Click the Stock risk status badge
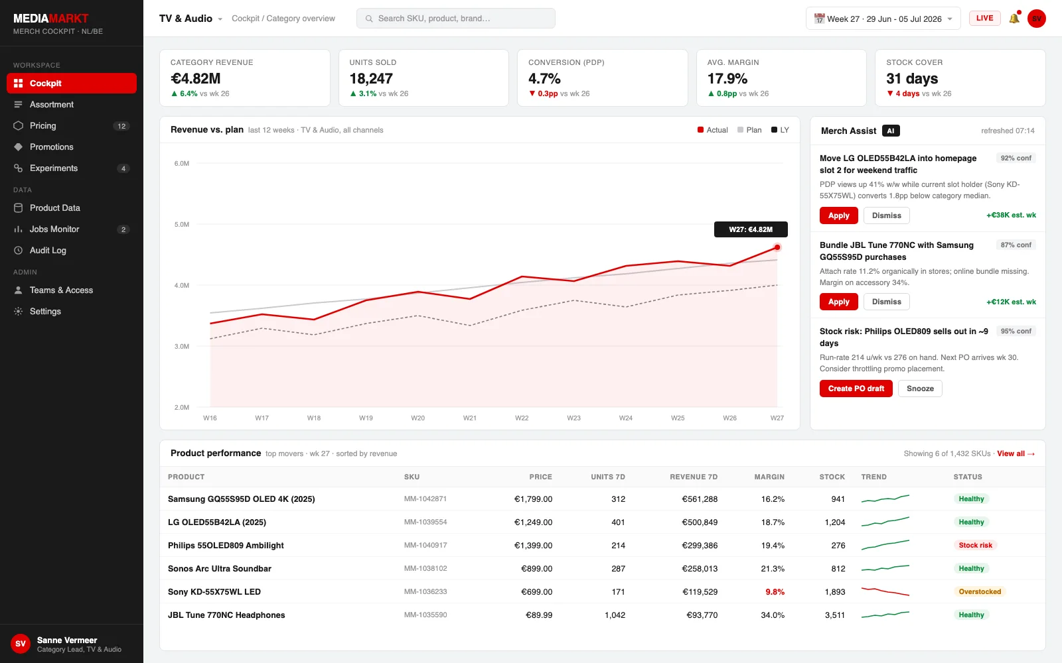This screenshot has width=1062, height=663. (976, 545)
